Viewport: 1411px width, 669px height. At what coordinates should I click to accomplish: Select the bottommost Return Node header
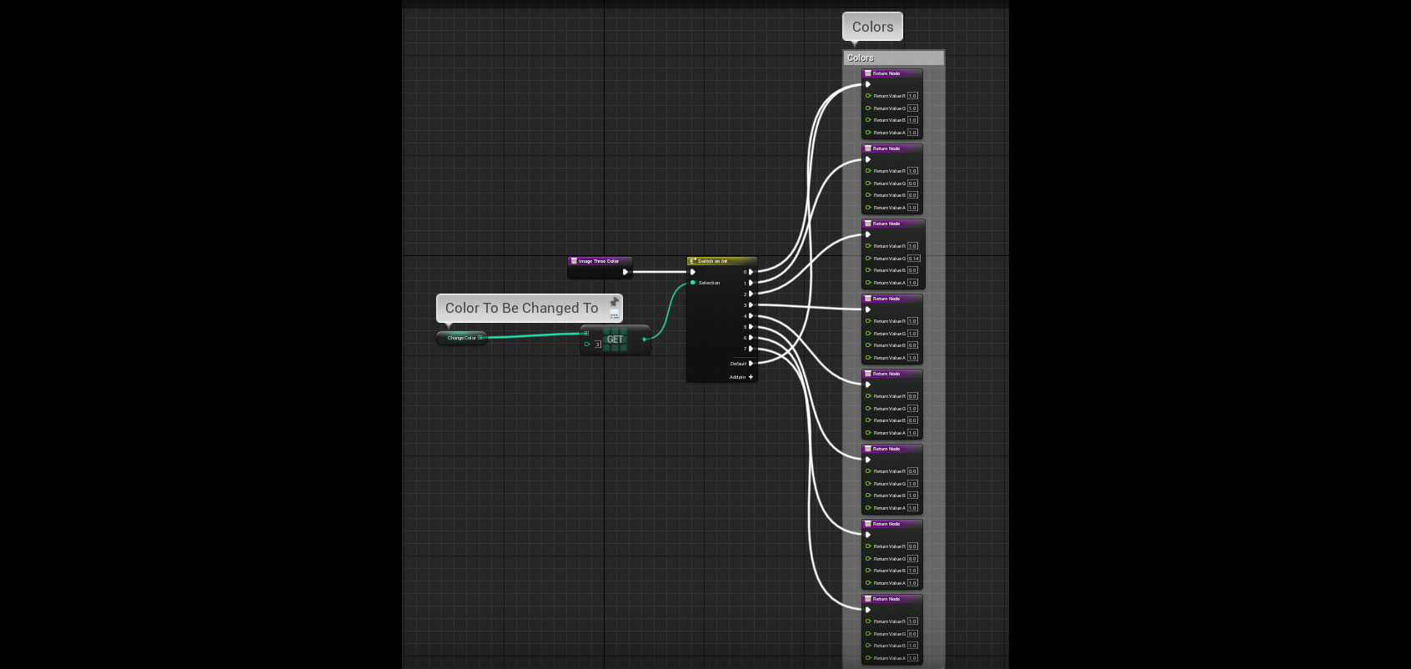[x=892, y=599]
